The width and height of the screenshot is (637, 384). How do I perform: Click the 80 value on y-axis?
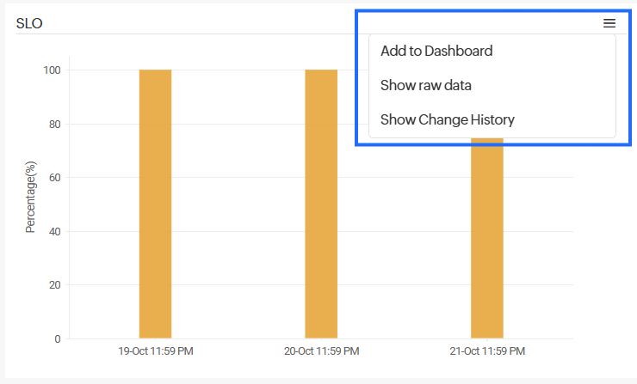pyautogui.click(x=55, y=124)
